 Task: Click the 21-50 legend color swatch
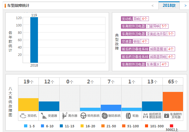(103, 126)
